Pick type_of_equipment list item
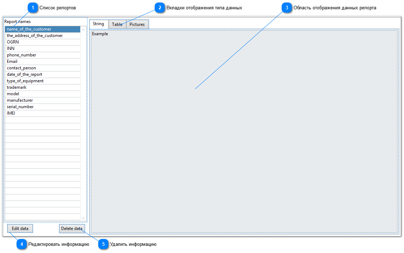 coord(25,81)
